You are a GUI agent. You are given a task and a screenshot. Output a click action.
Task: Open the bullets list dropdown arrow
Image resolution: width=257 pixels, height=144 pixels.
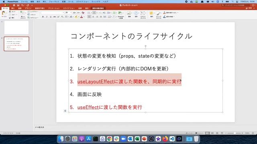(x=91, y=12)
